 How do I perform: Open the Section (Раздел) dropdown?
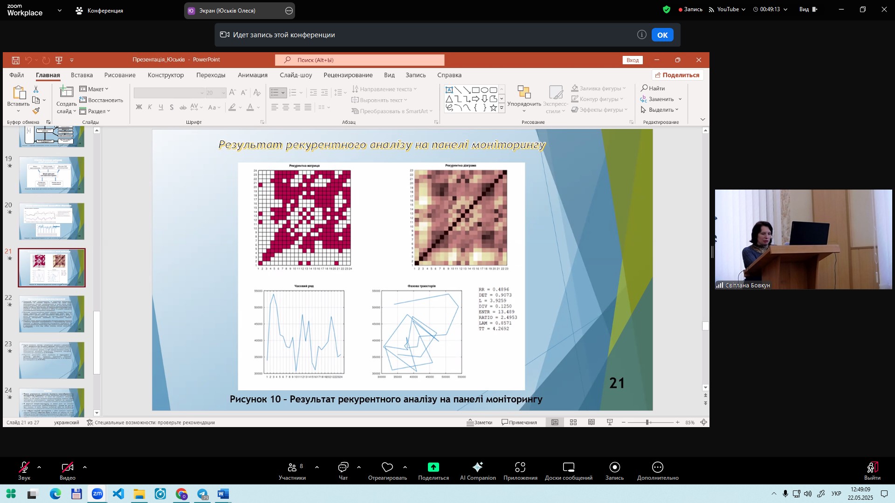(95, 111)
